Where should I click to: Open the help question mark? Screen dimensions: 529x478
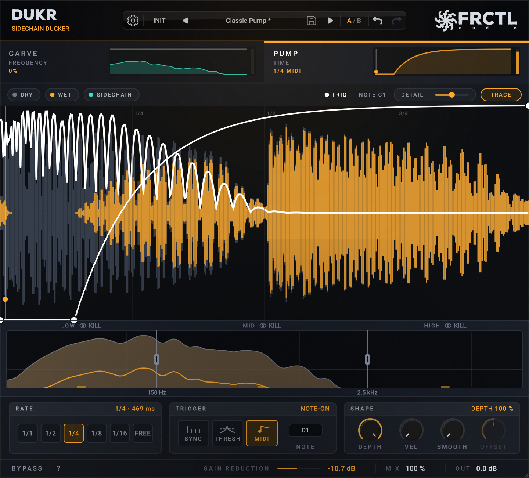click(x=58, y=468)
